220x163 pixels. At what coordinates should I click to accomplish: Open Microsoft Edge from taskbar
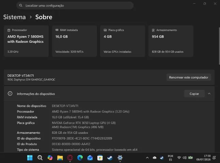pos(80,158)
